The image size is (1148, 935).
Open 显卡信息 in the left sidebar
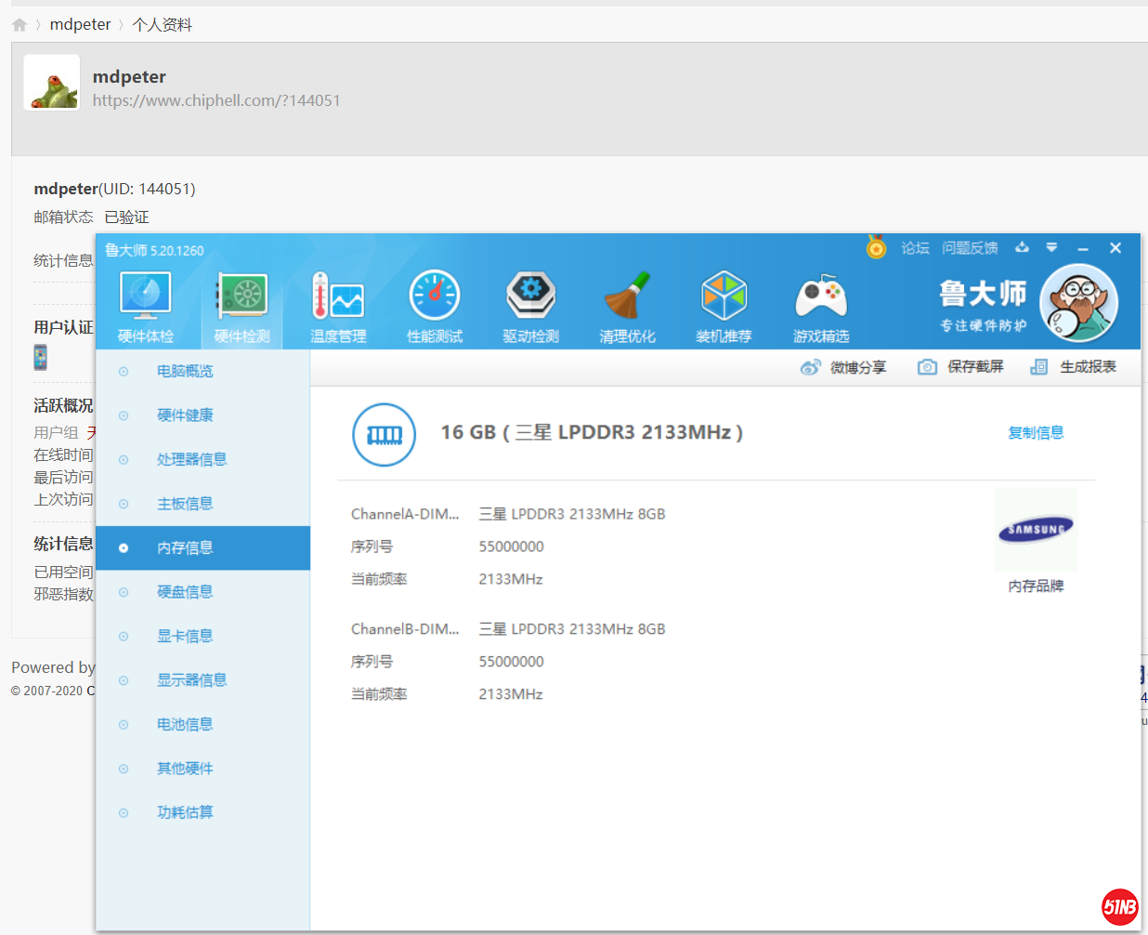pyautogui.click(x=185, y=636)
